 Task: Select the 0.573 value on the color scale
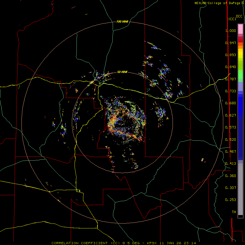coord(231,127)
